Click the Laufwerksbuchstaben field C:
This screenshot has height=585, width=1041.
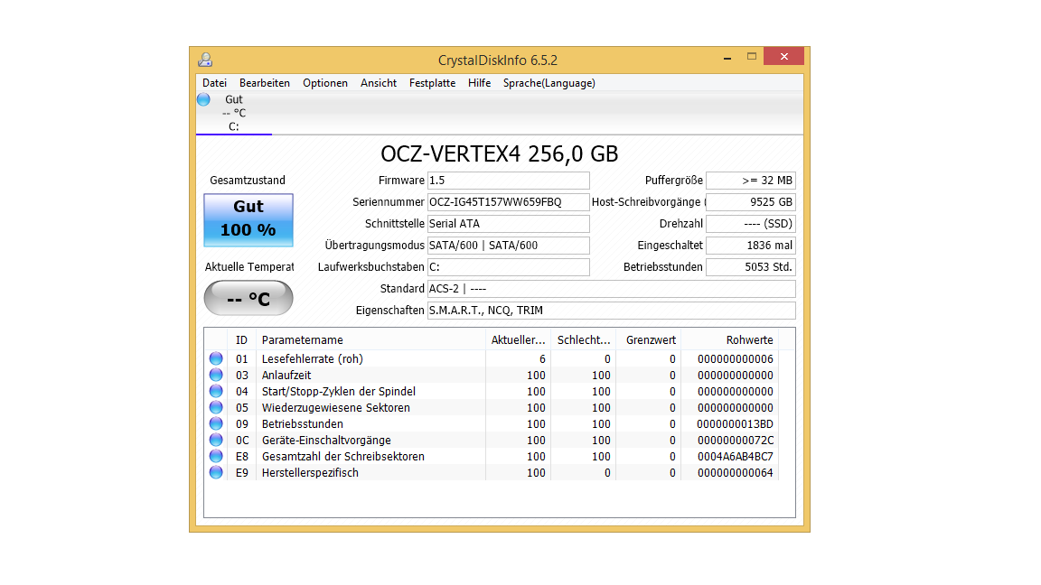[x=508, y=266]
